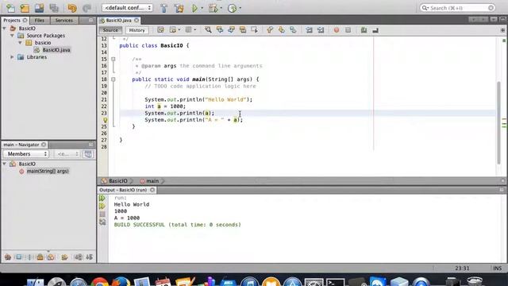
Task: Start macro recording with red circle icon
Action: point(337,30)
